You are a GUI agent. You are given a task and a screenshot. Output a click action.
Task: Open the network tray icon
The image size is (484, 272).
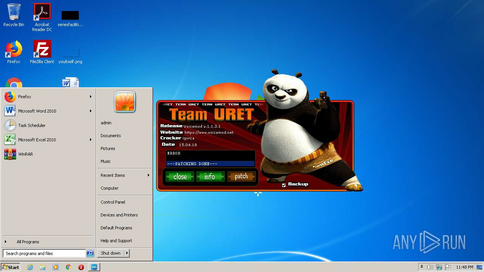[439, 267]
